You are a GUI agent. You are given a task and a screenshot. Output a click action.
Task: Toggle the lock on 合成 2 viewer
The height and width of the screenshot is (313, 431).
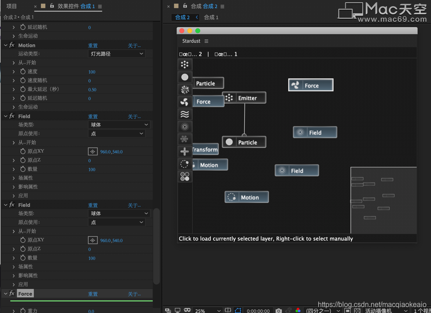tap(185, 5)
